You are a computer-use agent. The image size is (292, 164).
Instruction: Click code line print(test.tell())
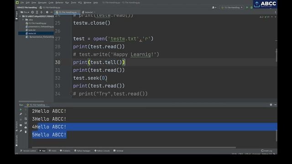(99, 62)
